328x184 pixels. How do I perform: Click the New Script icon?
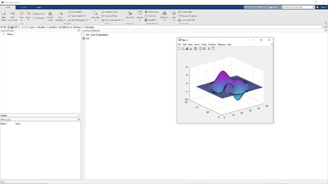click(x=4, y=16)
